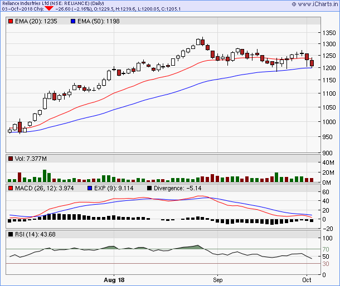Image resolution: width=340 pixels, height=286 pixels.
Task: Click the 1150 price axis label
Action: pyautogui.click(x=329, y=80)
